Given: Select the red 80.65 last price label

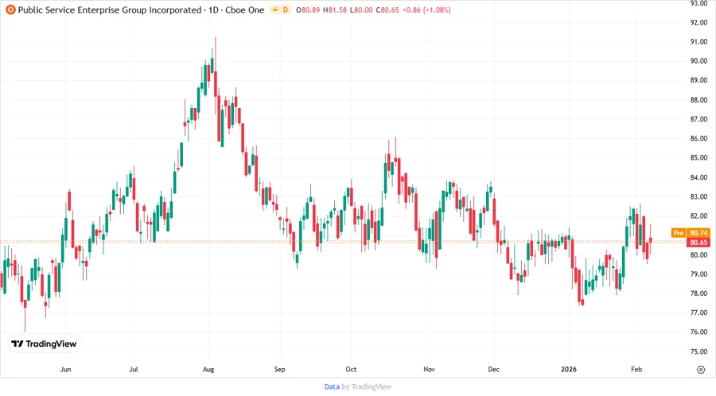Looking at the screenshot, I should 698,243.
